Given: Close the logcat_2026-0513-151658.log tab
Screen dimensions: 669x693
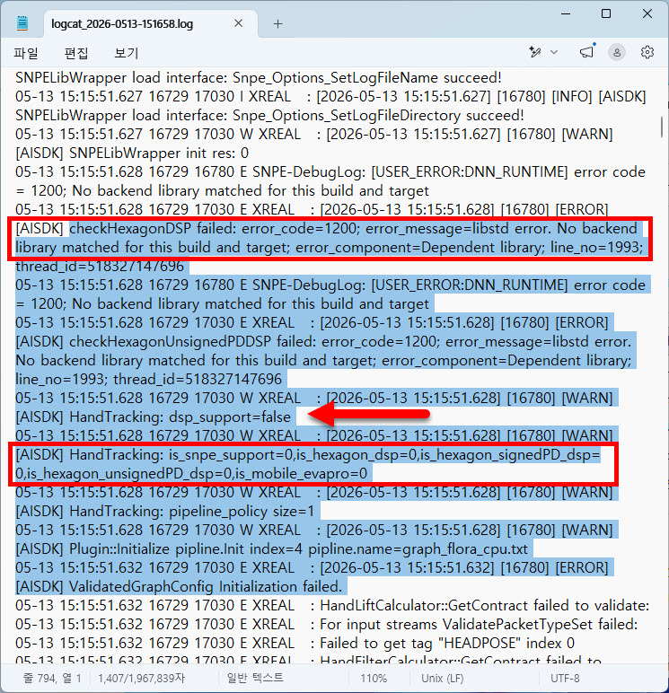Looking at the screenshot, I should coord(238,23).
